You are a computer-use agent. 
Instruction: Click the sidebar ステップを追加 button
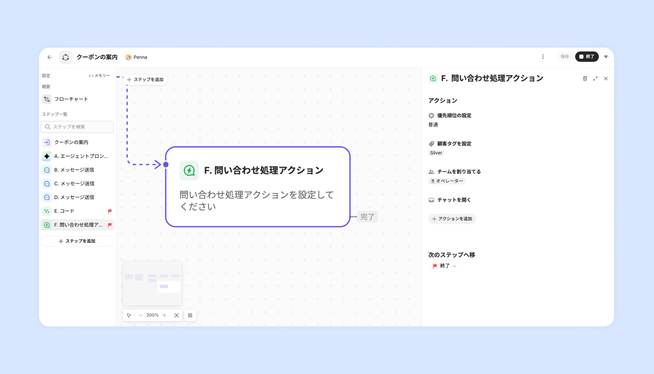[77, 241]
